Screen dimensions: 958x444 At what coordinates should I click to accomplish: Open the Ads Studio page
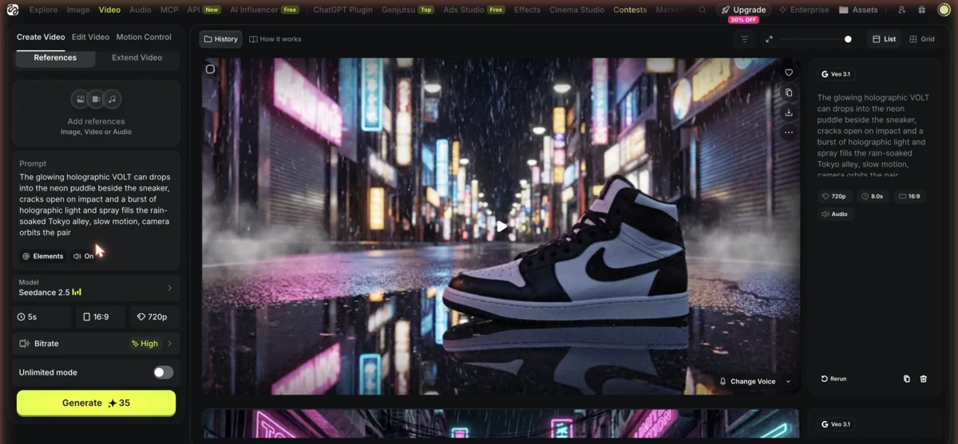click(473, 10)
